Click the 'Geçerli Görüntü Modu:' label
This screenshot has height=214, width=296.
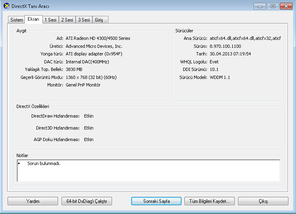[42, 77]
